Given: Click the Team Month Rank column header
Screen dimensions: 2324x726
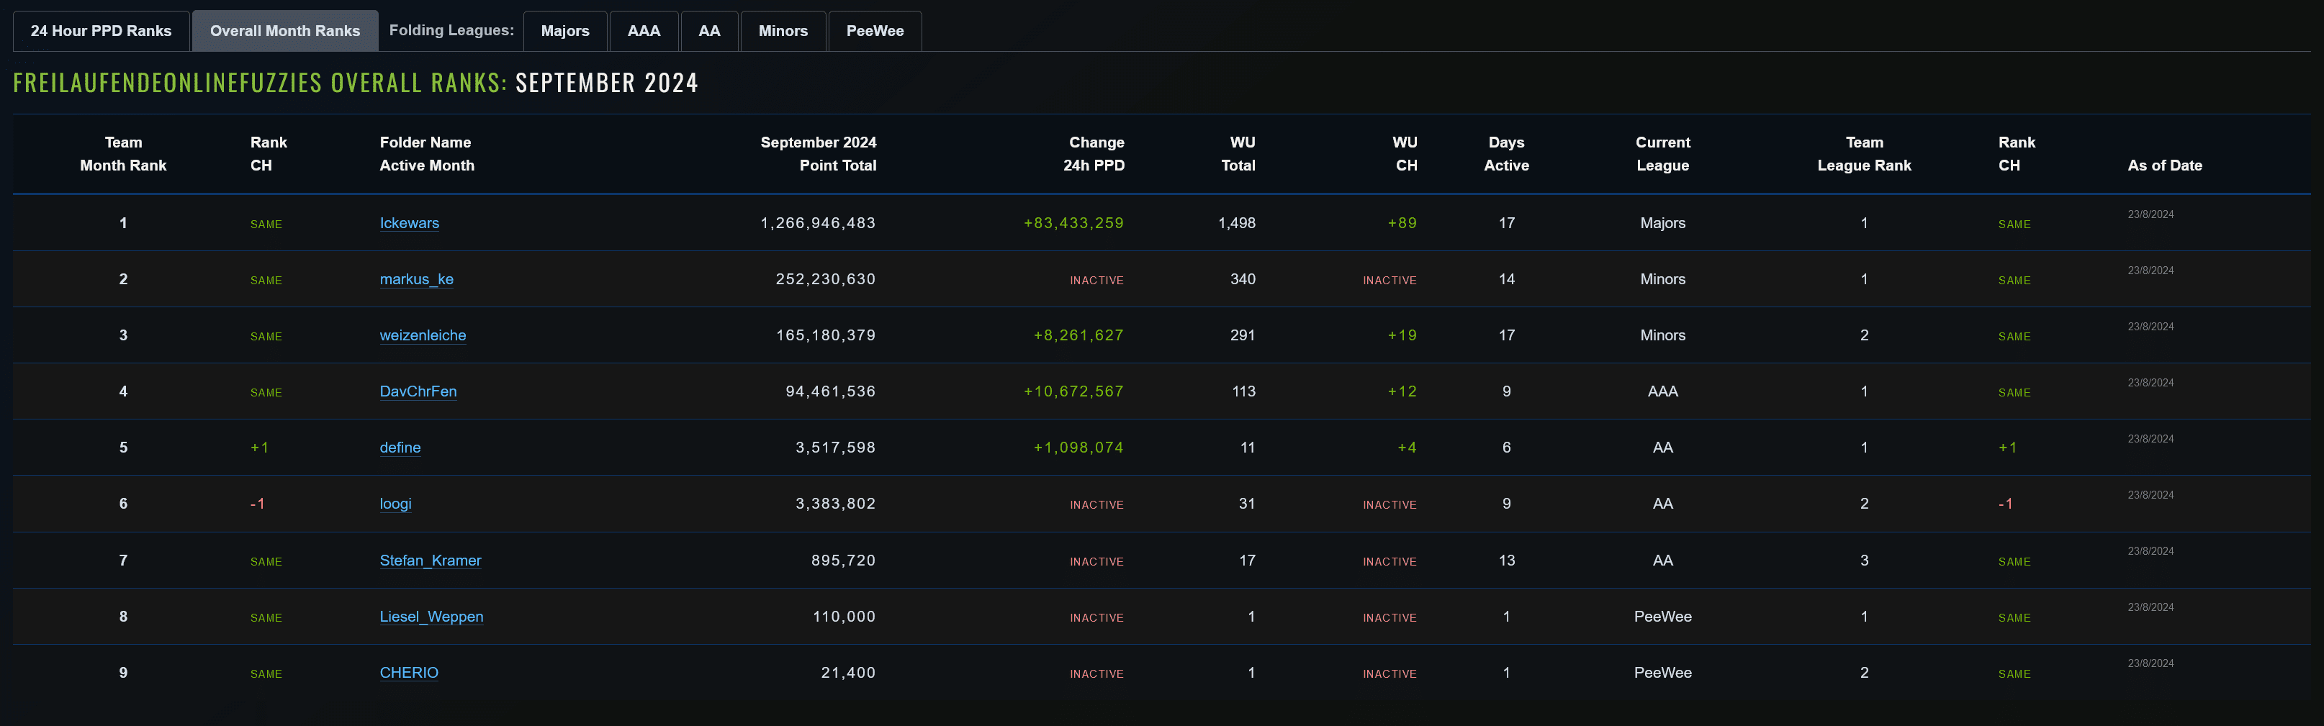Looking at the screenshot, I should coord(124,153).
